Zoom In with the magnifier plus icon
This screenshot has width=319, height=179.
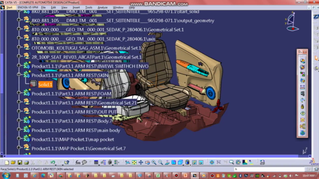[x=154, y=163]
